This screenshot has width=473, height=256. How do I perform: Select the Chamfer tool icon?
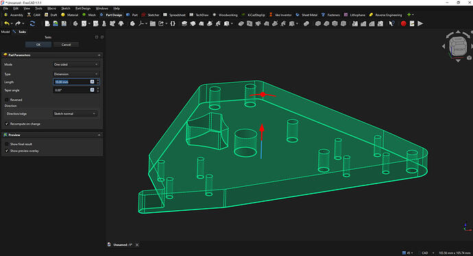click(326, 23)
